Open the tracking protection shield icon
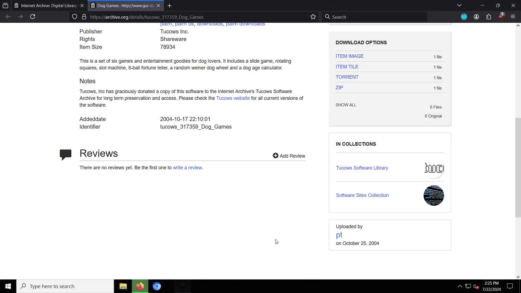521x293 pixels. point(75,17)
